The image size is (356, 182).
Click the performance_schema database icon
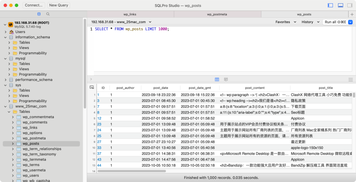[x=11, y=80]
